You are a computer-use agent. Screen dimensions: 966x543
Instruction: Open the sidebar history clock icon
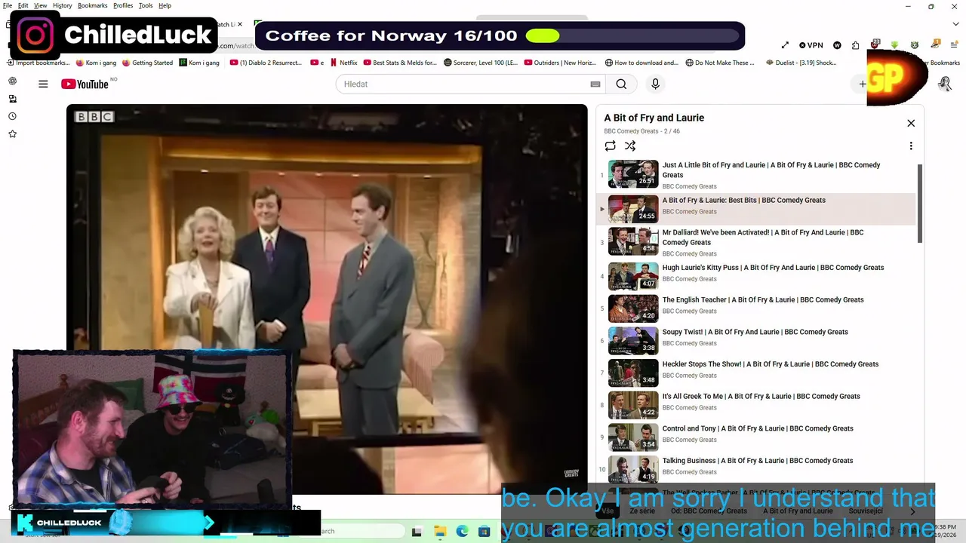pyautogui.click(x=12, y=116)
